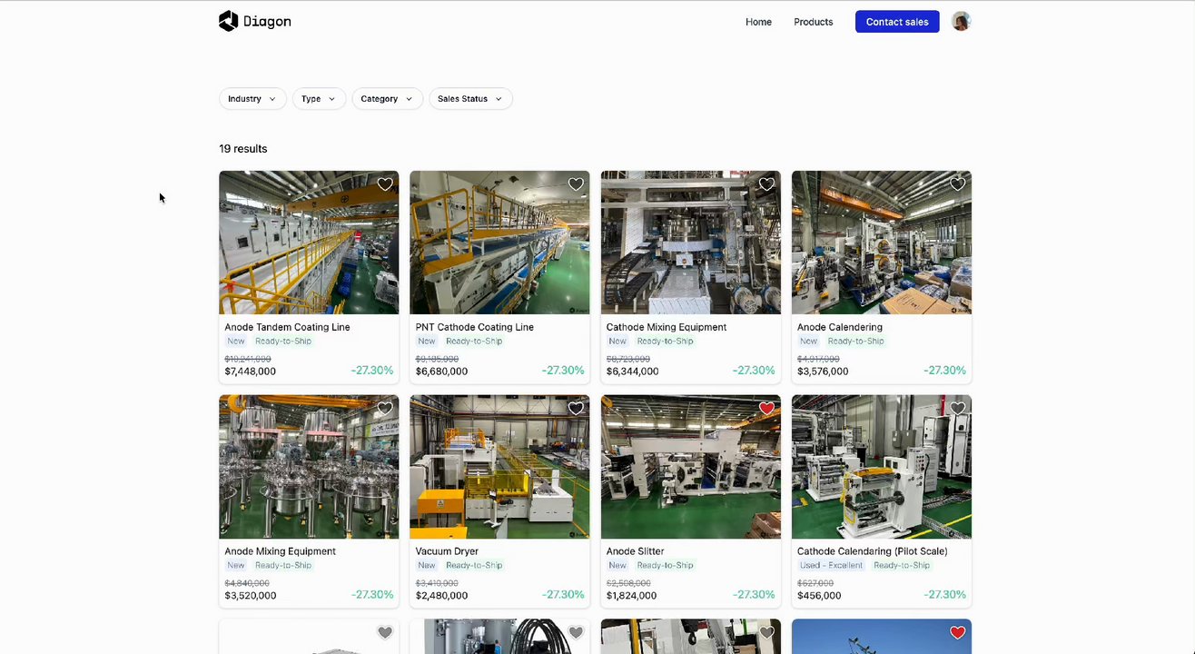This screenshot has height=654, width=1195.
Task: Toggle heart on Anode Calendering card
Action: (957, 184)
